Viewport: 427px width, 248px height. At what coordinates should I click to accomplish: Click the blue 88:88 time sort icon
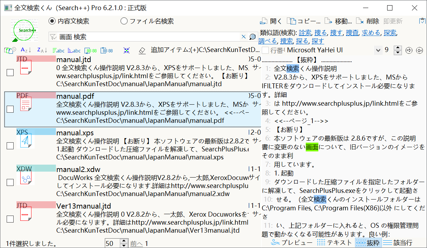pos(107,50)
